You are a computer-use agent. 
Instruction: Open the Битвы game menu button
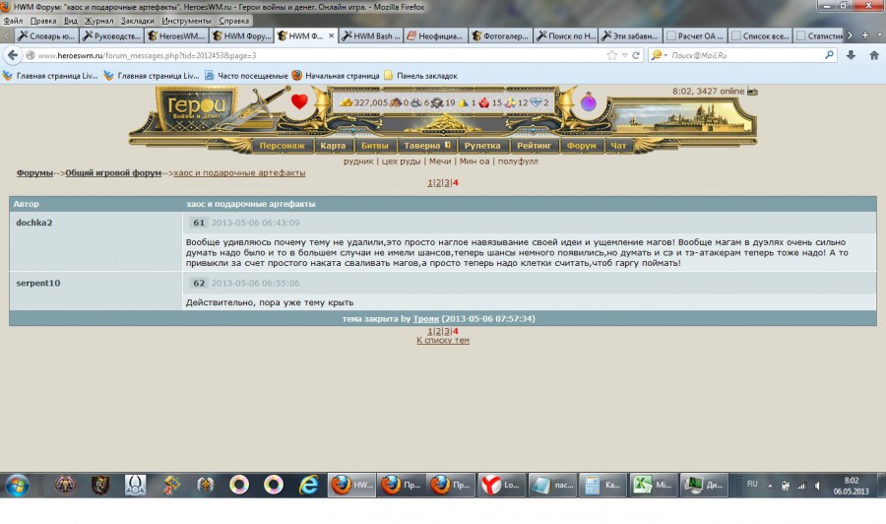[x=375, y=145]
